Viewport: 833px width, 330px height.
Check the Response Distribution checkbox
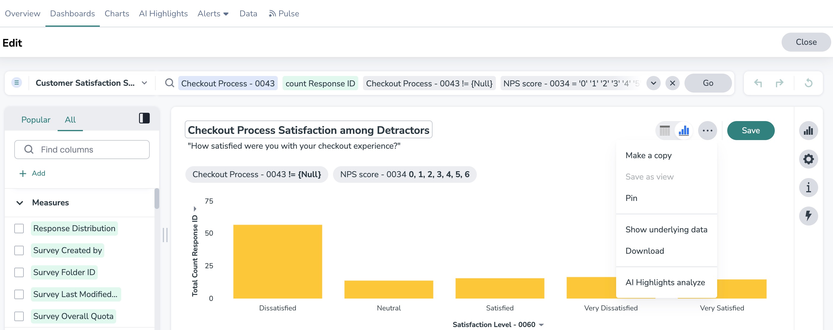[19, 229]
